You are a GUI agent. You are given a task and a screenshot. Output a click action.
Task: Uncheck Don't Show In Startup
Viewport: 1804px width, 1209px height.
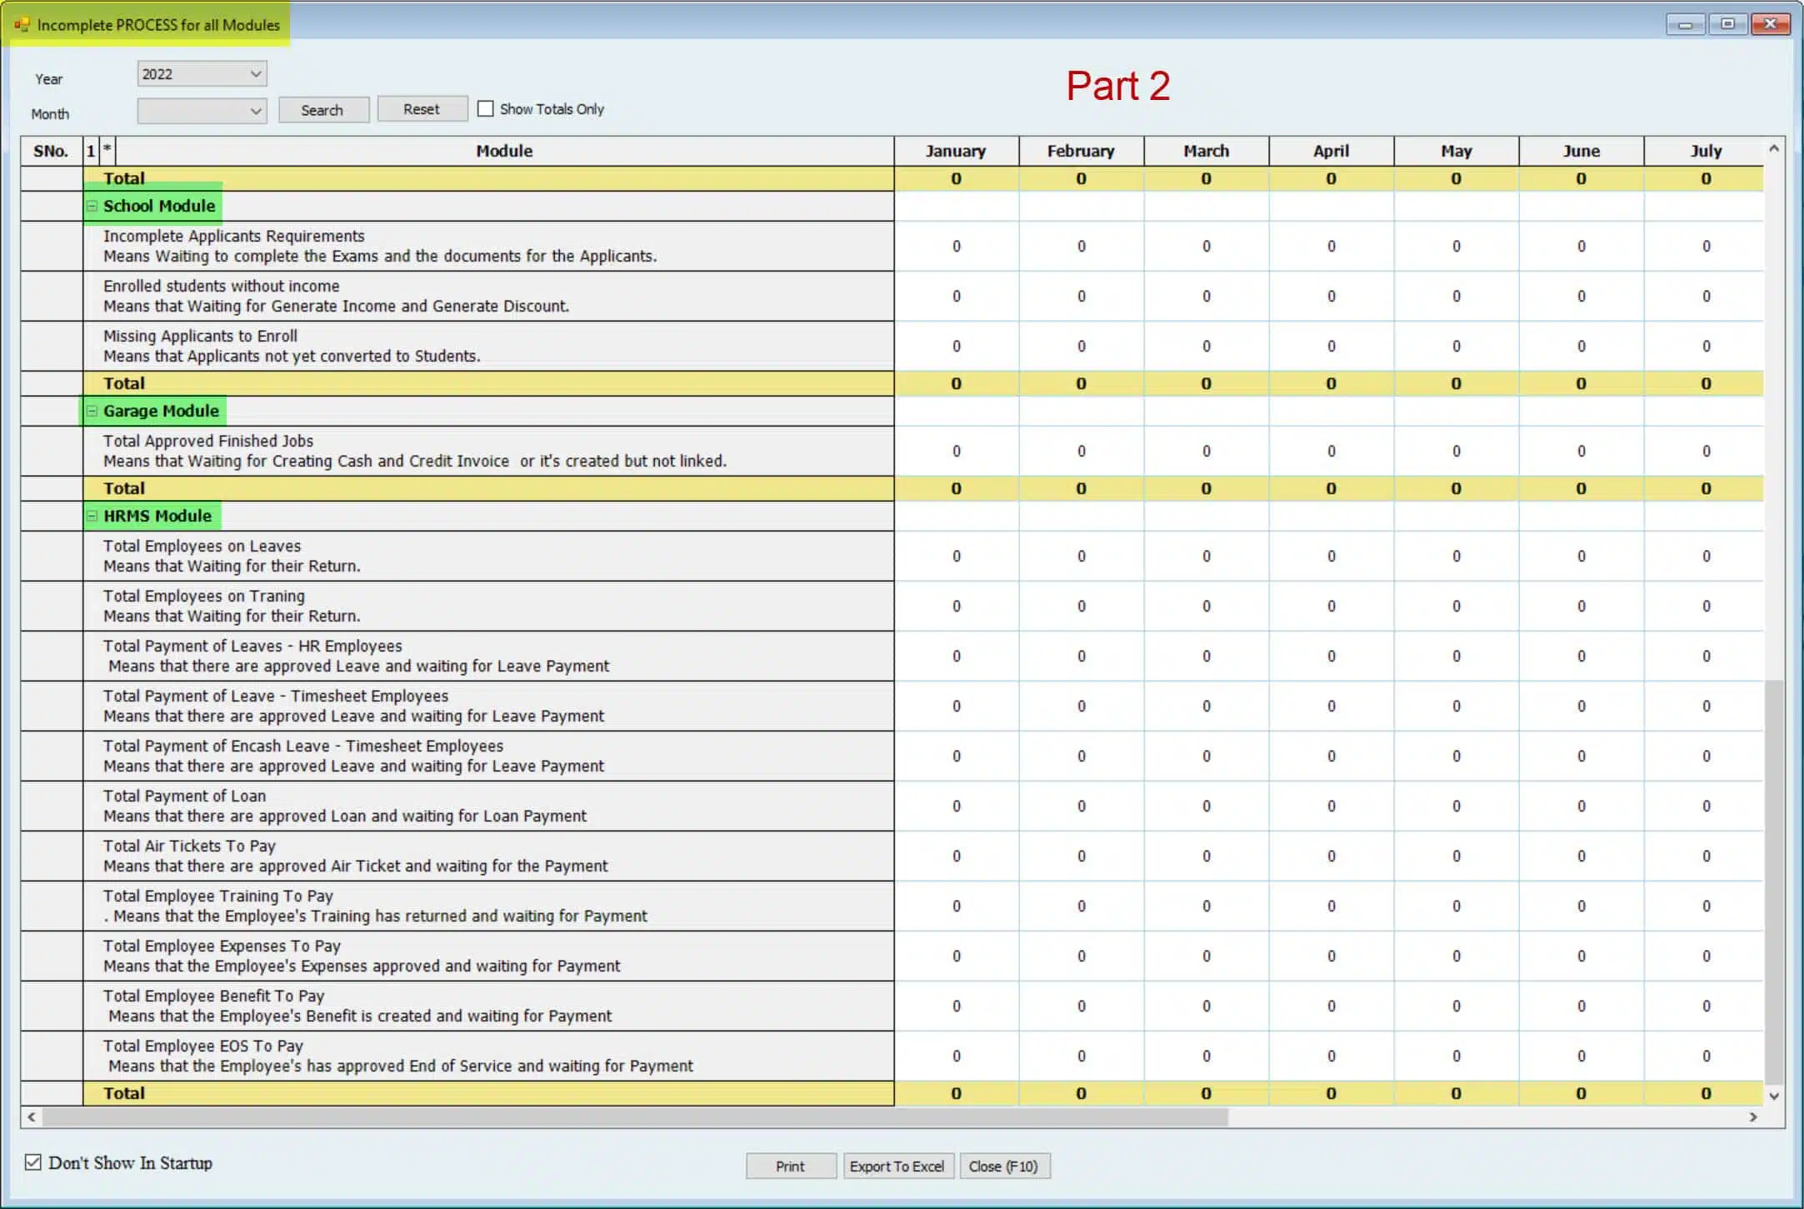click(x=33, y=1162)
